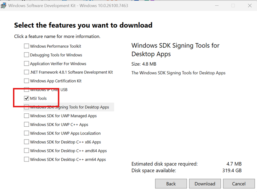Check Windows SDK for UWP Managed Apps
The image size is (257, 192).
click(x=27, y=116)
